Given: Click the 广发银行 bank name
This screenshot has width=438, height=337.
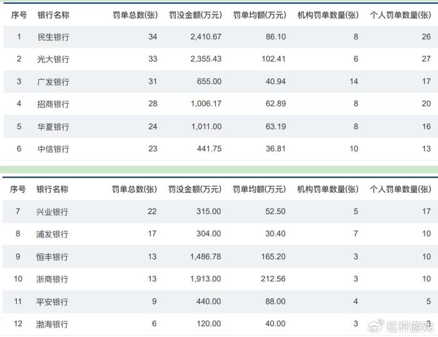Looking at the screenshot, I should [x=53, y=82].
